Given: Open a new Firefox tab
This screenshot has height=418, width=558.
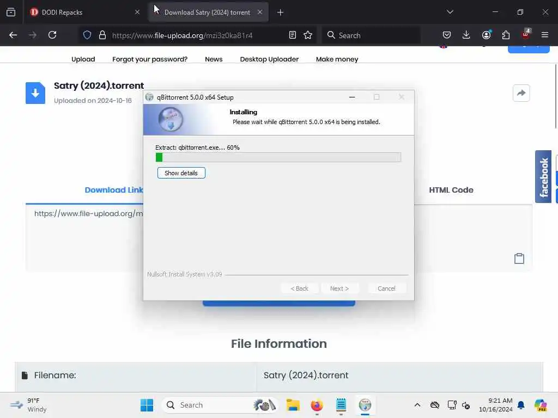Looking at the screenshot, I should tap(281, 13).
